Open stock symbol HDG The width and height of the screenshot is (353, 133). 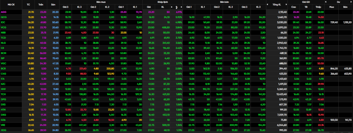(3, 130)
